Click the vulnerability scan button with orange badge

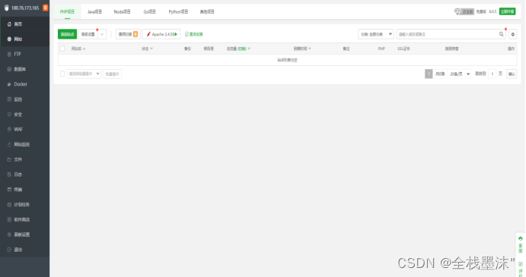click(x=128, y=34)
